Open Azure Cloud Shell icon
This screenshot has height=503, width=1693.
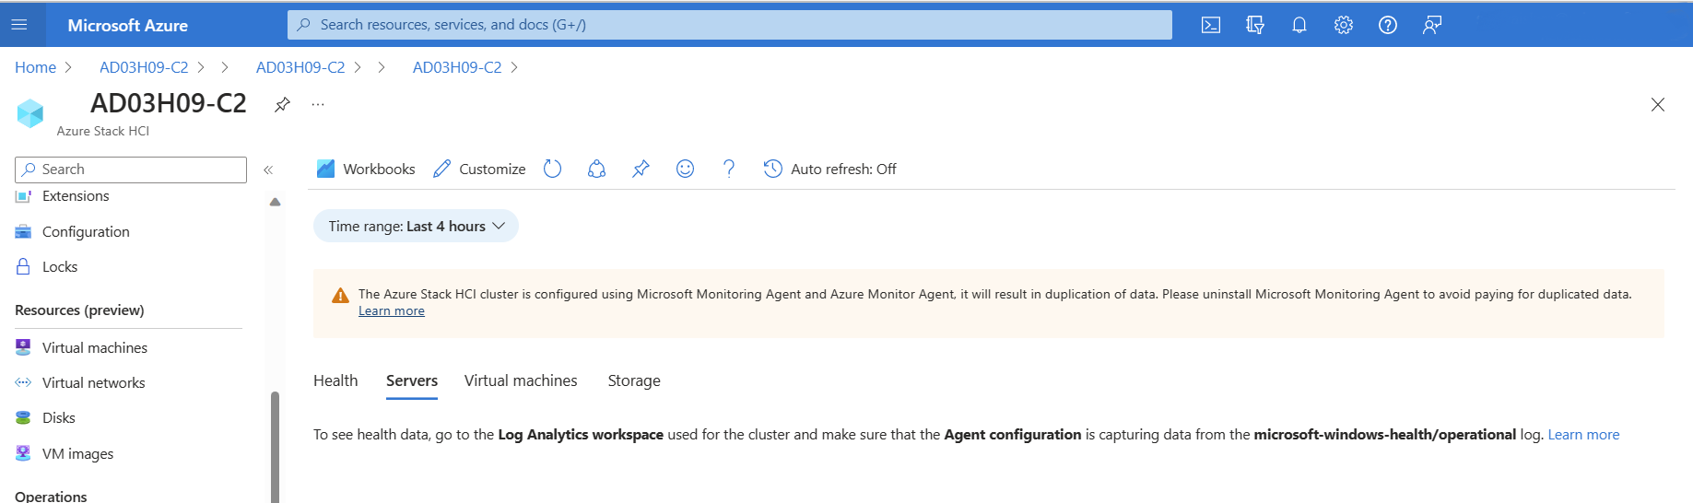coord(1211,25)
